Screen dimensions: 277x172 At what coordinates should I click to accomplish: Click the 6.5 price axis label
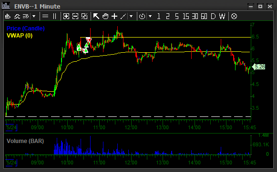tap(255, 37)
